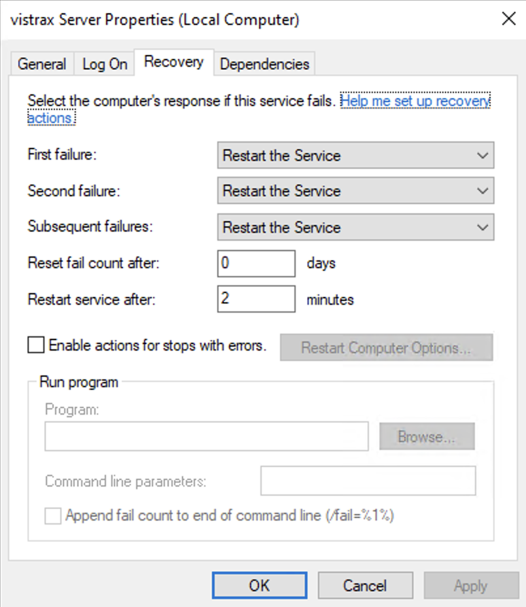Click the Program path input field

pos(207,436)
